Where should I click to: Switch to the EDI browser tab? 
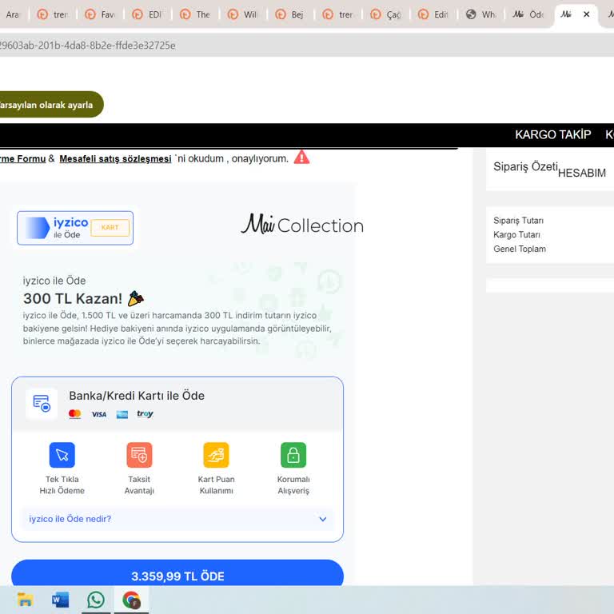(x=148, y=14)
